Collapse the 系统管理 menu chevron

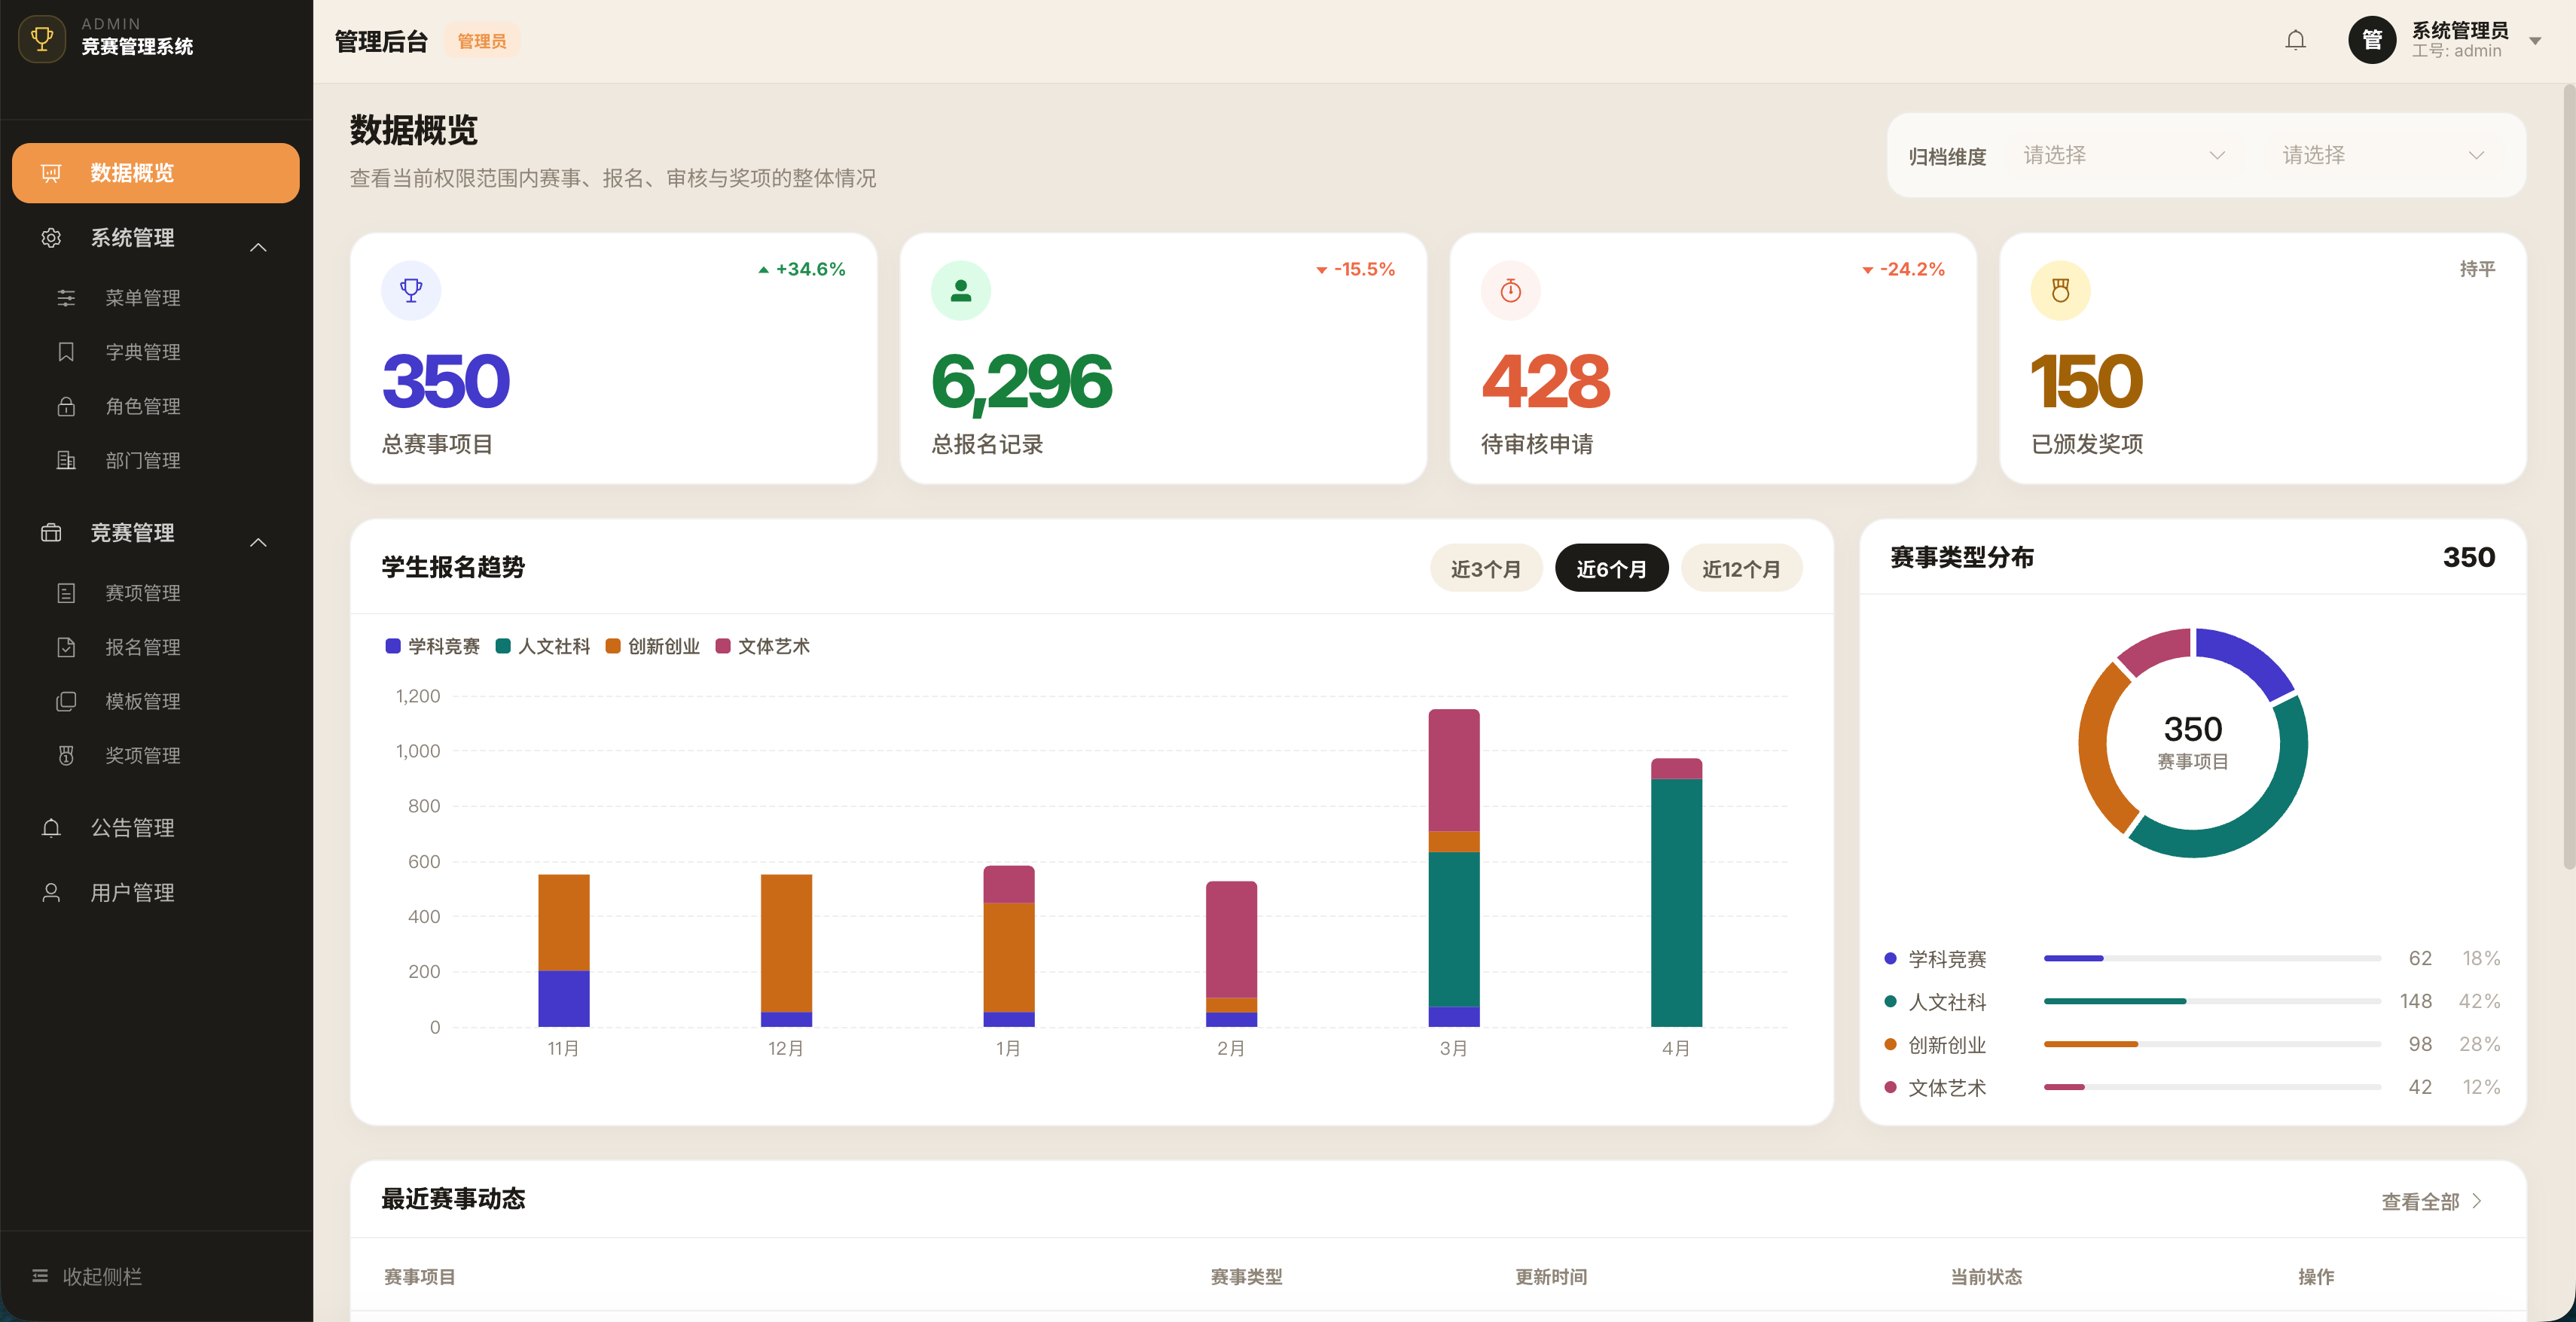258,247
